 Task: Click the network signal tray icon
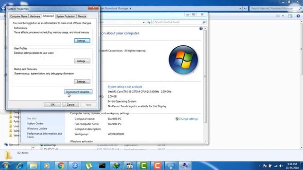(276, 166)
